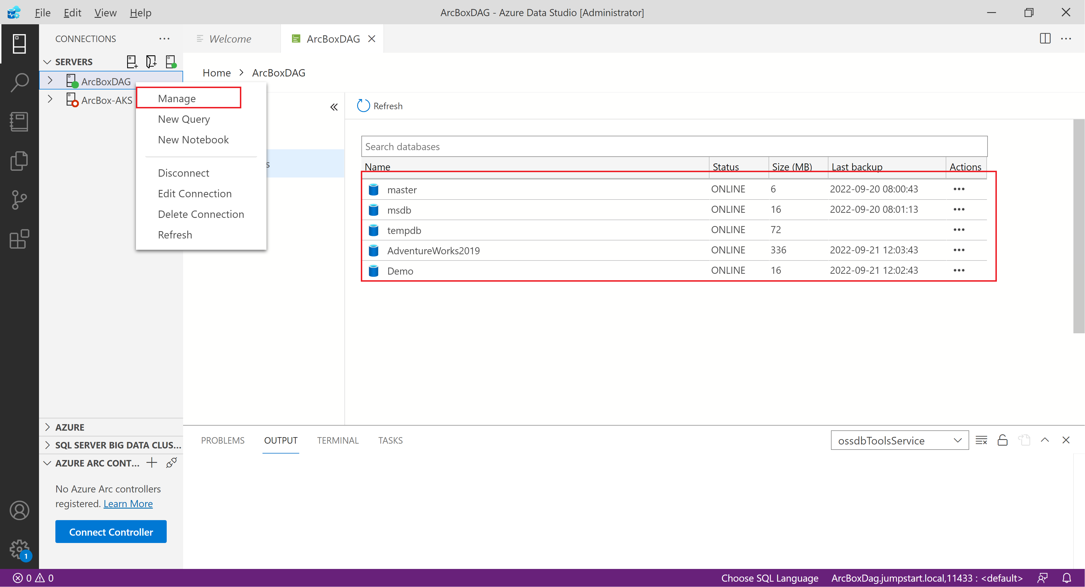Open the Learn More link
The width and height of the screenshot is (1085, 587).
click(x=128, y=503)
